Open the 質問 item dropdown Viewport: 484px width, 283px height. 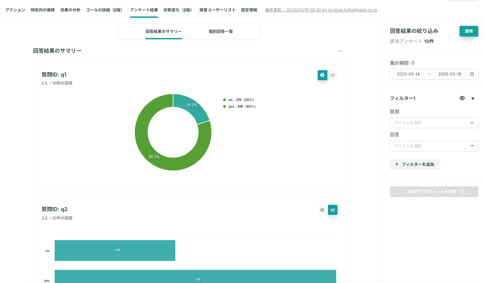tap(434, 123)
